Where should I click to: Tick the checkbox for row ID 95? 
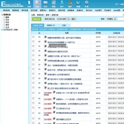tap(33, 55)
